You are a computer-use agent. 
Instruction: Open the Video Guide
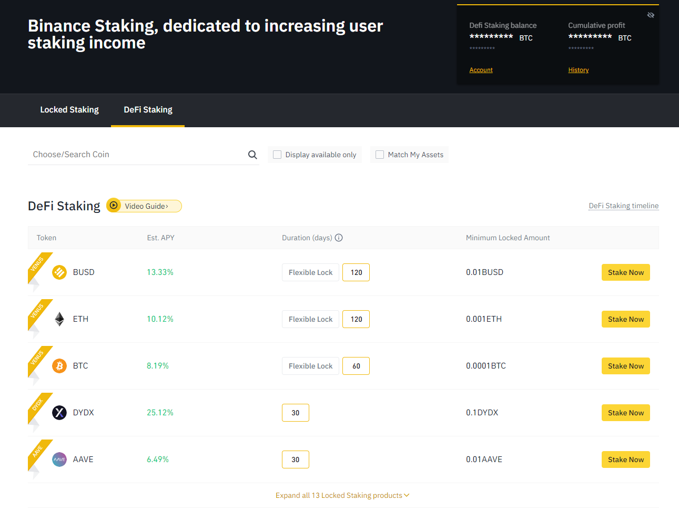pos(144,206)
